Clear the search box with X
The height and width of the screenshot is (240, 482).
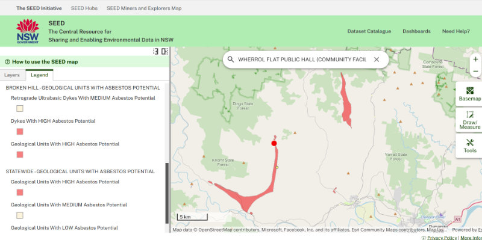tap(377, 60)
